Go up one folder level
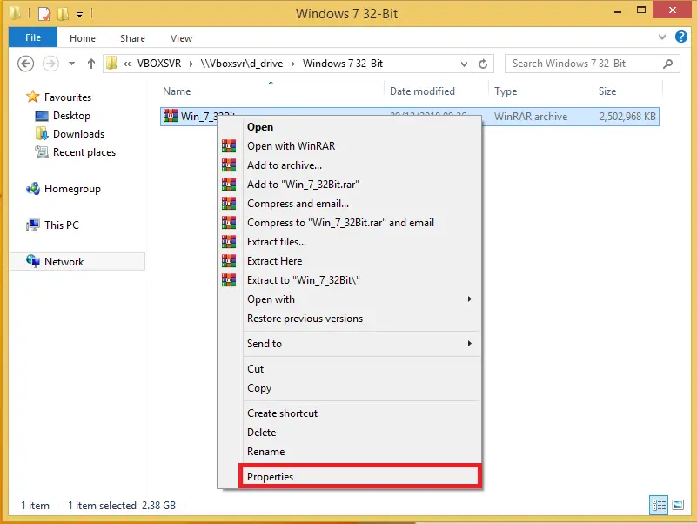697x524 pixels. [91, 64]
